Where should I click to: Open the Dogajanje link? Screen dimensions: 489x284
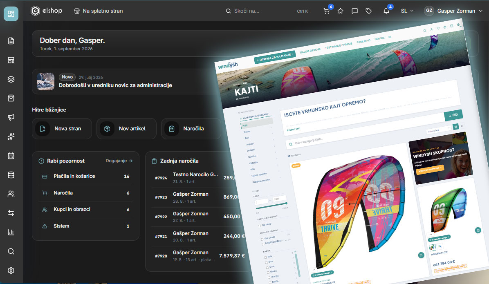click(x=119, y=161)
